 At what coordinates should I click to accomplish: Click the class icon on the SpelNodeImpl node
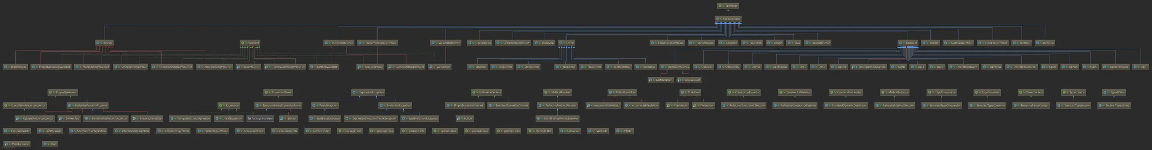(x=717, y=19)
